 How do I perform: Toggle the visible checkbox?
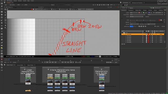click(x=155, y=26)
